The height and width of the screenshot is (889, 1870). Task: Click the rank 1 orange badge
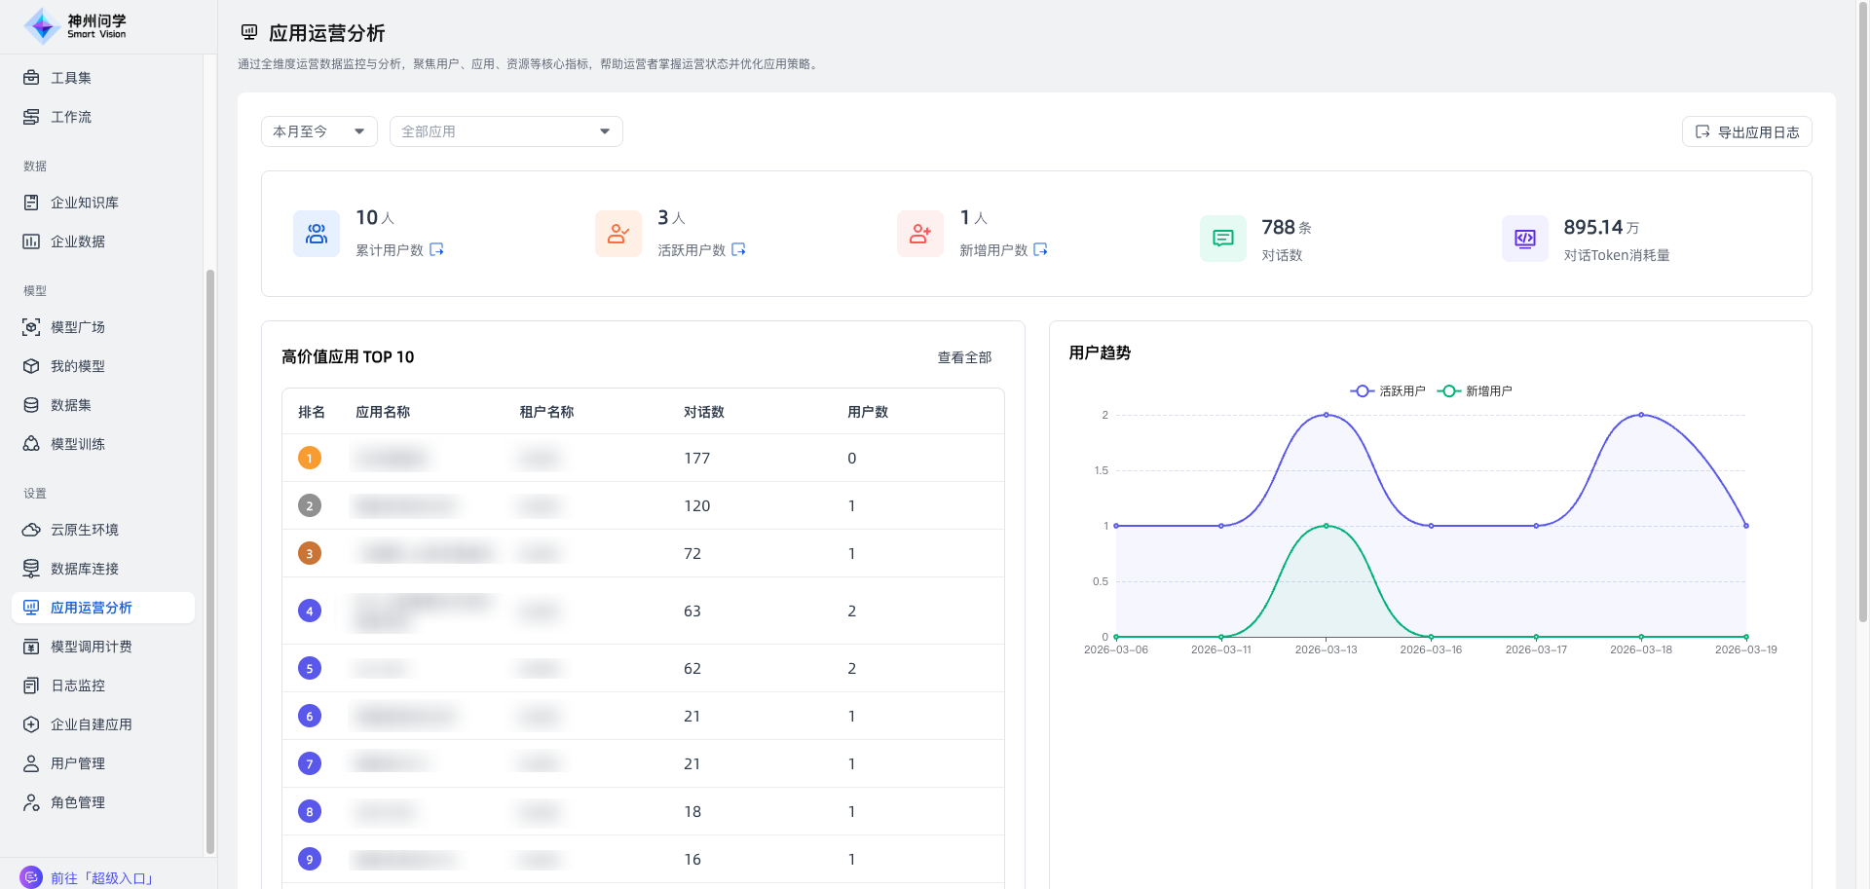[310, 458]
